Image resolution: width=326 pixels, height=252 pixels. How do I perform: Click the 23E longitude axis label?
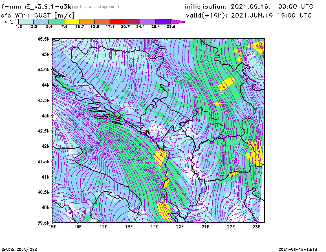256,227
